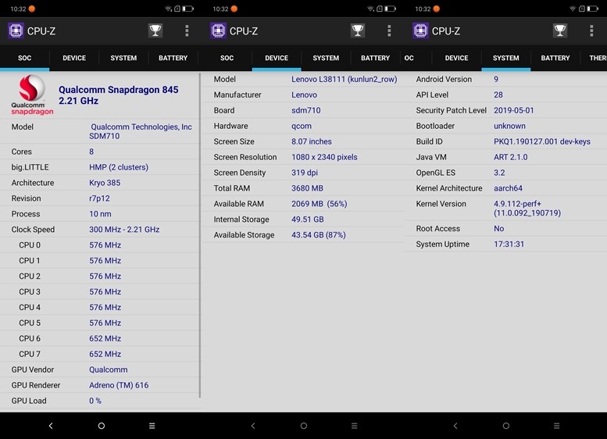Select the 'PKQ1.190127.001 dev-keys' build ID
Viewport: 607px width, 439px height.
[x=542, y=141]
